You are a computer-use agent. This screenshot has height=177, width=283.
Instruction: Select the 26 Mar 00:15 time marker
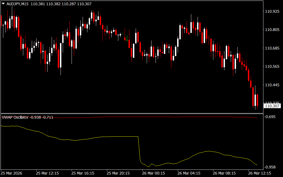pyautogui.click(x=153, y=173)
